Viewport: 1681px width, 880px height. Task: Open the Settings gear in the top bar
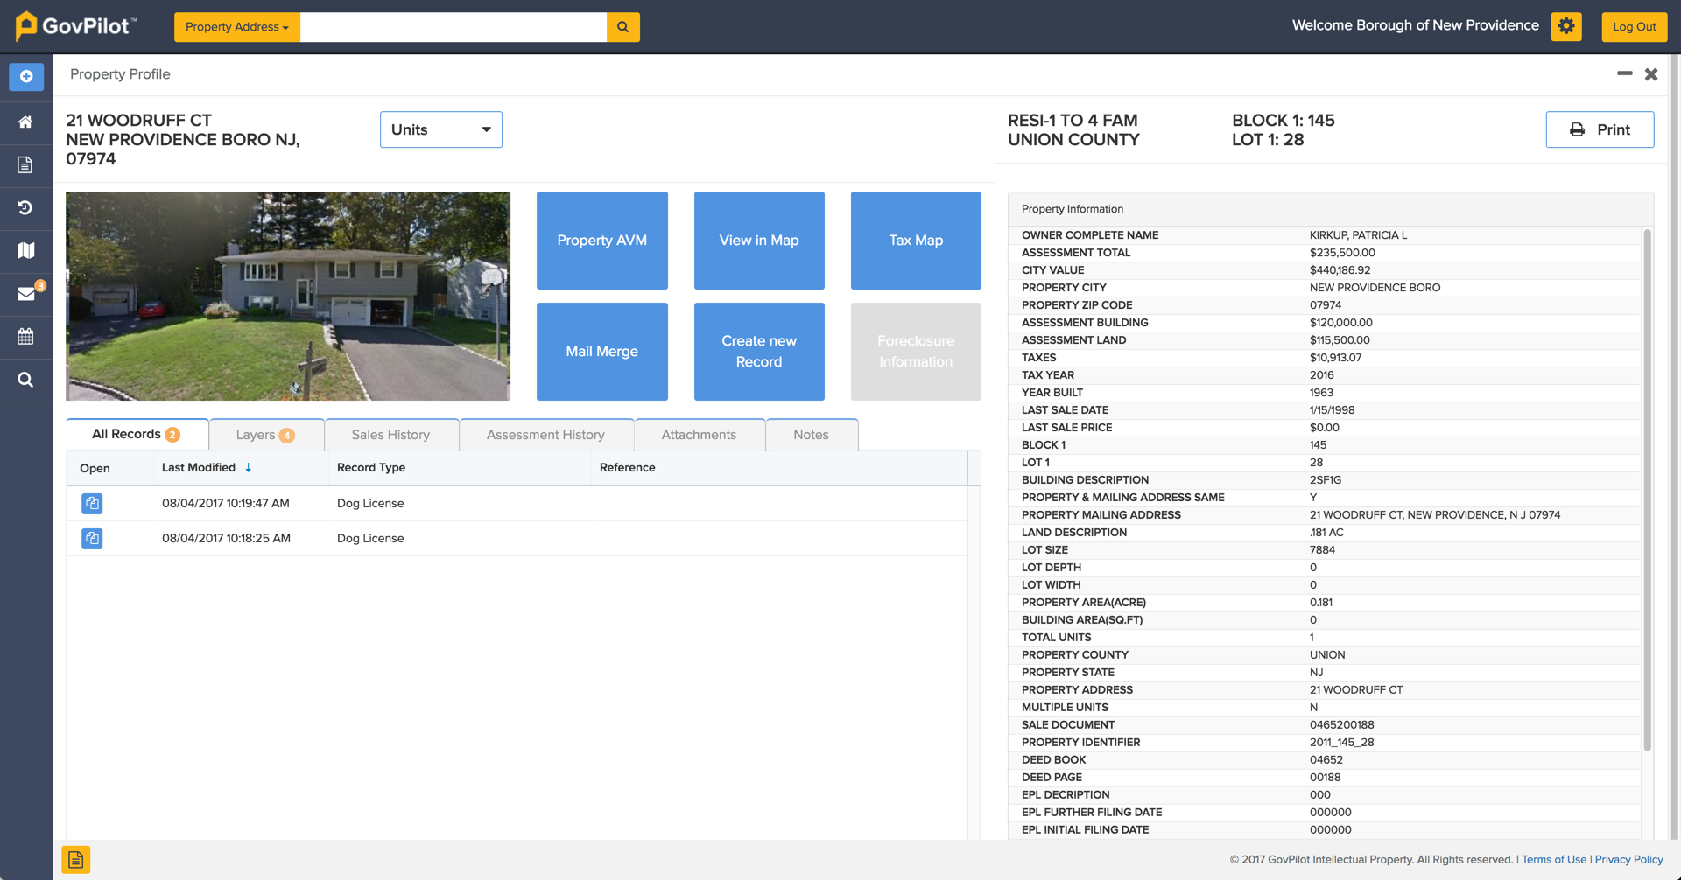point(1566,26)
